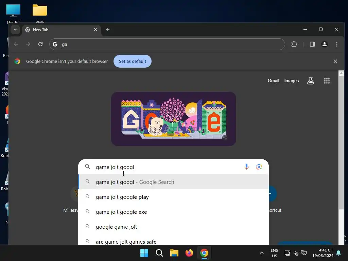The height and width of the screenshot is (261, 348).
Task: Search by image with Google Lens
Action: pyautogui.click(x=259, y=167)
